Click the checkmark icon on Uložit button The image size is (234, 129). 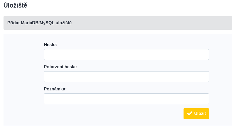pyautogui.click(x=190, y=113)
